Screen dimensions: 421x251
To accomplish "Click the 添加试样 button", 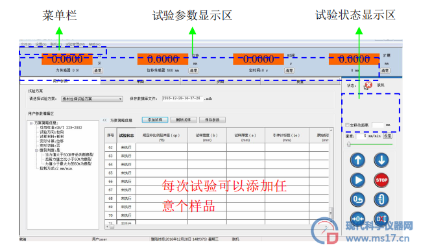I will click(155, 120).
